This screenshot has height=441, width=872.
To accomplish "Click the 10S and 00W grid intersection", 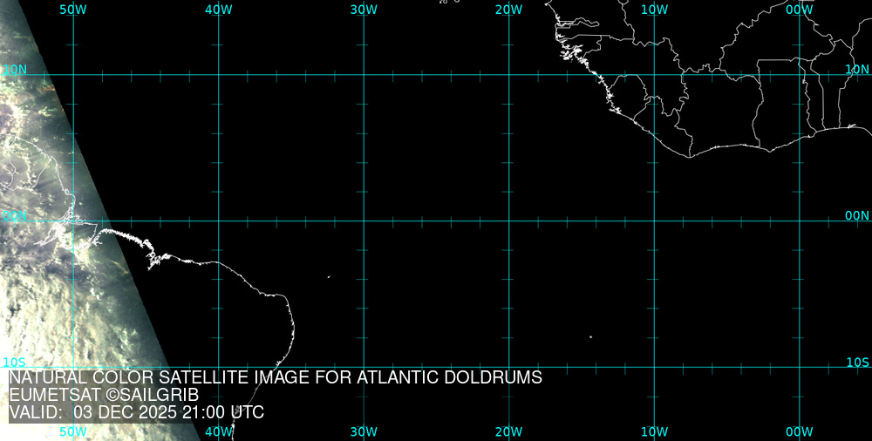I will 800,367.
